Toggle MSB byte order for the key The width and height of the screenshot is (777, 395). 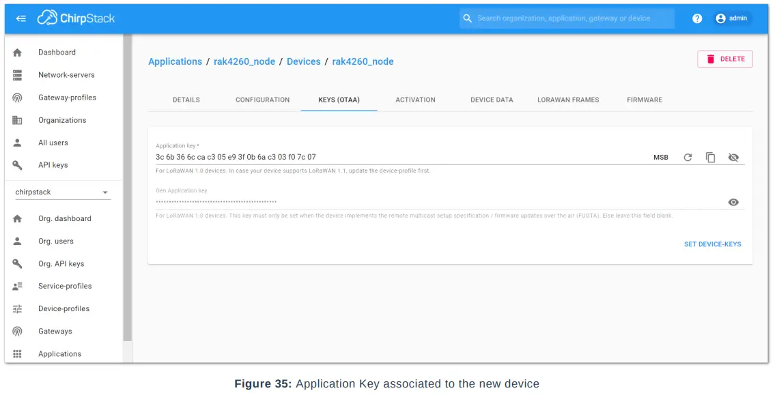pyautogui.click(x=660, y=157)
